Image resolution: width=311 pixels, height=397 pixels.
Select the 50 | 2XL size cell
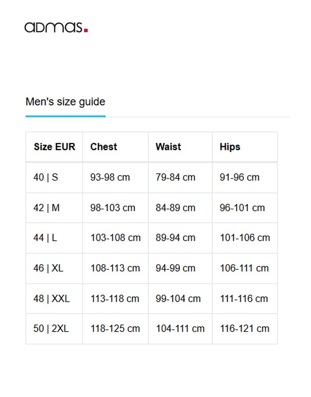51,328
